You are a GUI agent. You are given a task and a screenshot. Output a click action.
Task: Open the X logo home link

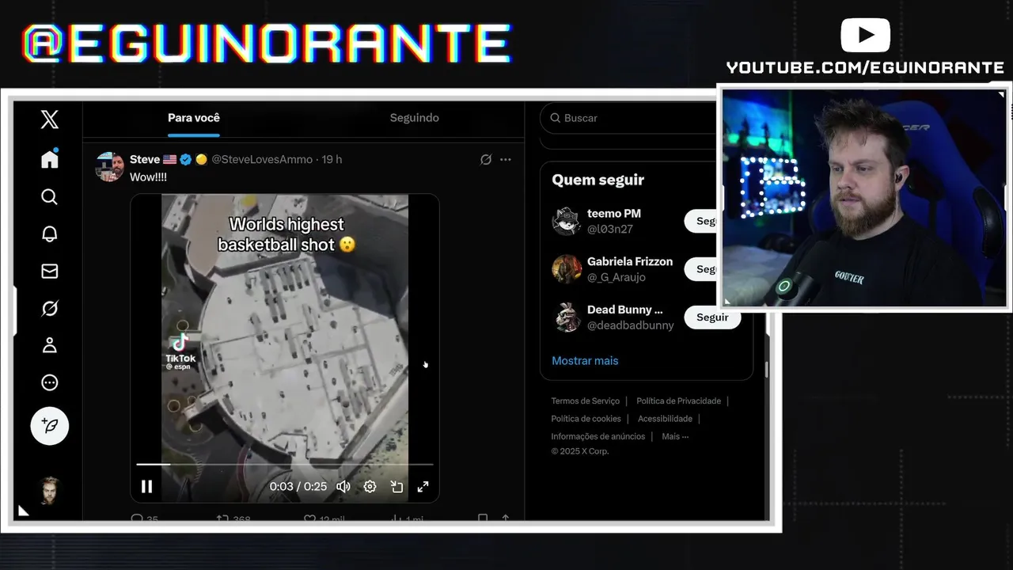[49, 120]
